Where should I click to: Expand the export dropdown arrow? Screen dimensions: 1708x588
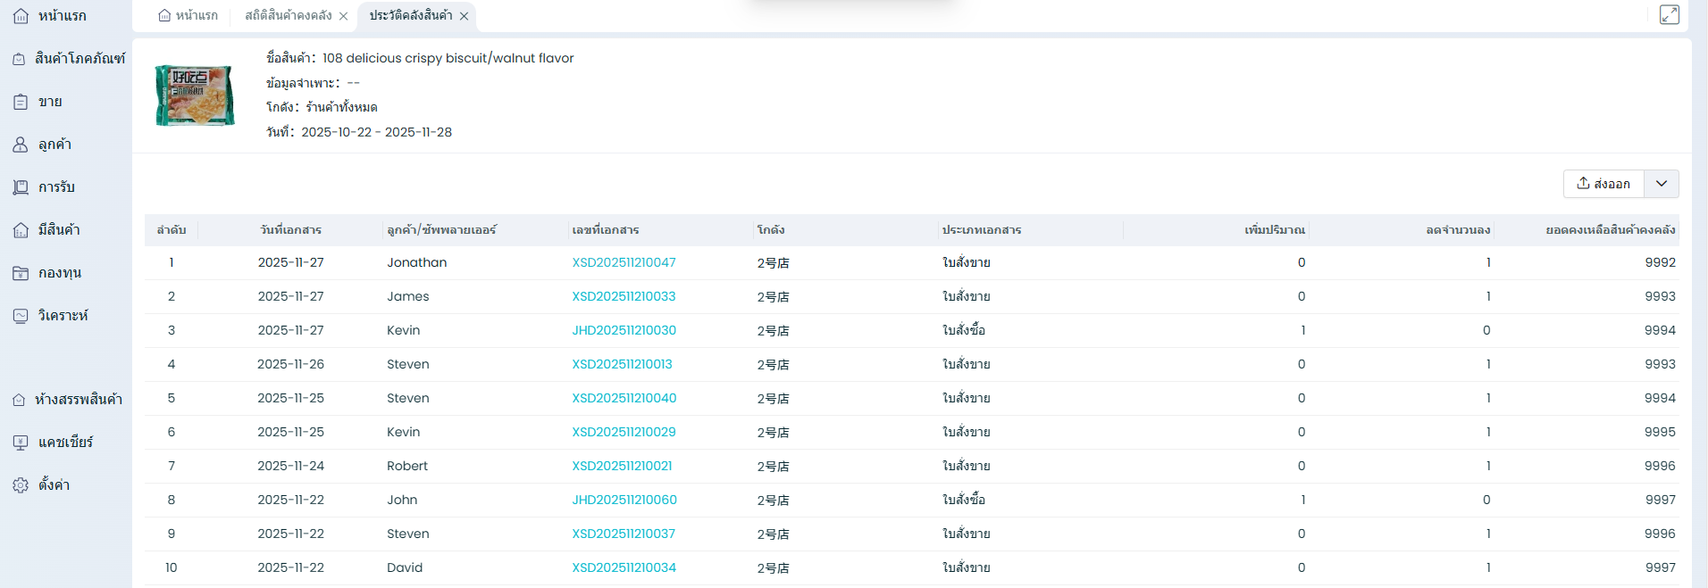click(1661, 184)
